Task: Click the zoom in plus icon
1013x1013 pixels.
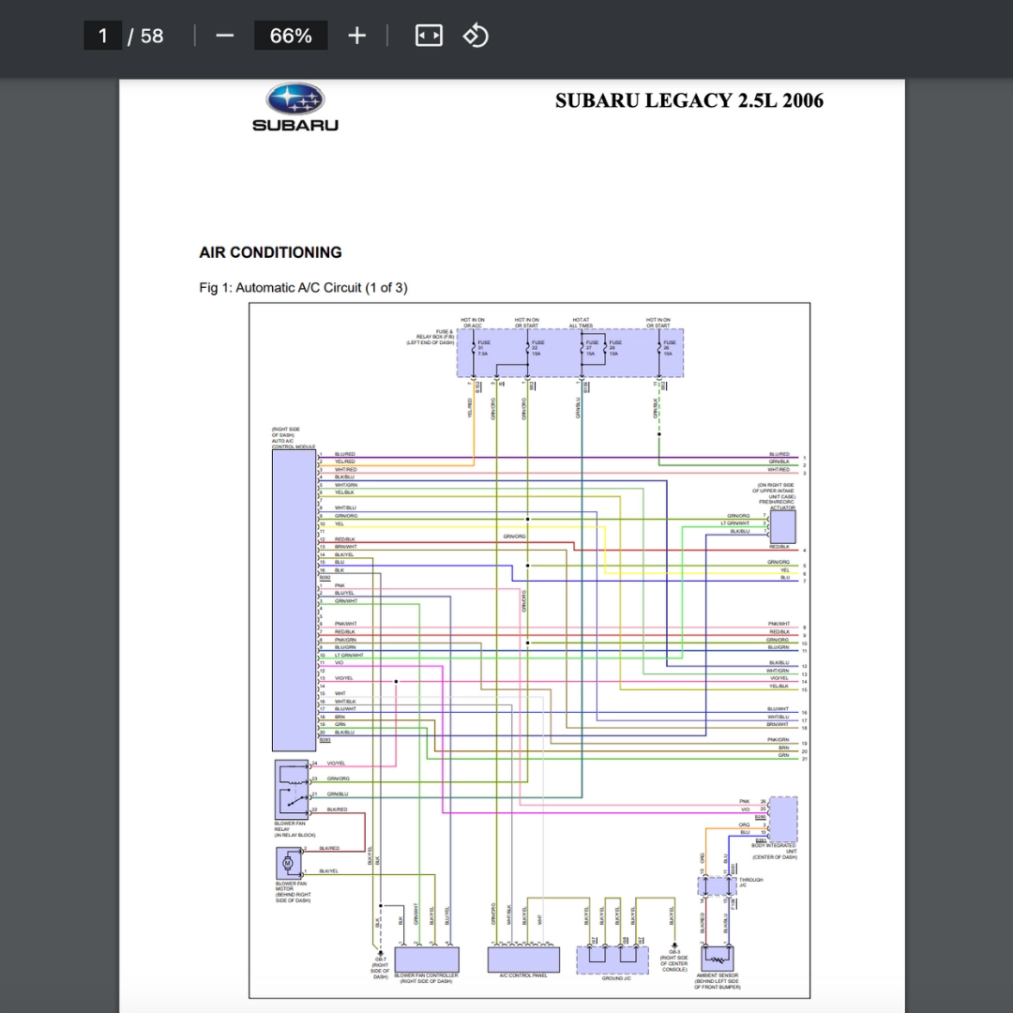Action: point(356,36)
